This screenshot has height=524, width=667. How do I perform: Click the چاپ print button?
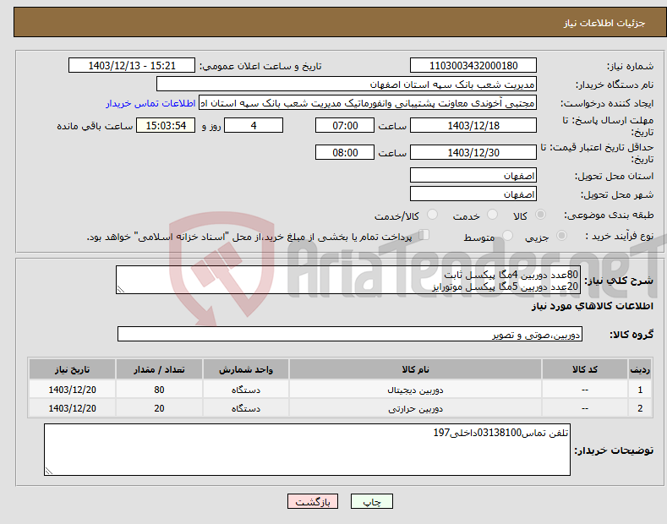pos(372,501)
